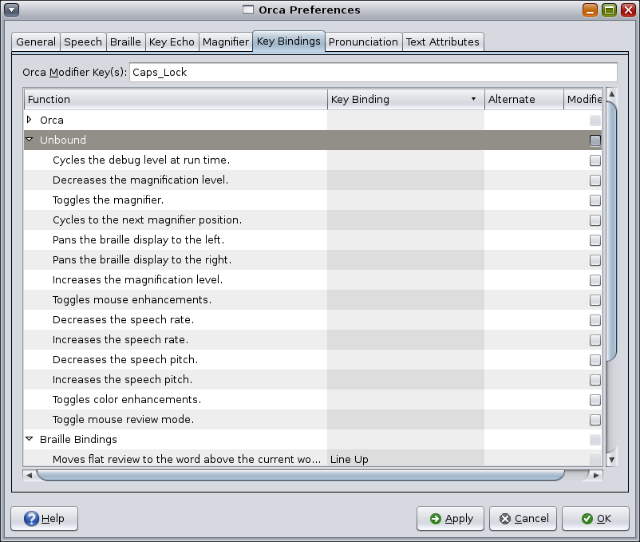Viewport: 640px width, 542px height.
Task: Tick checkbox for Toggles mouse enhancements
Action: [595, 300]
